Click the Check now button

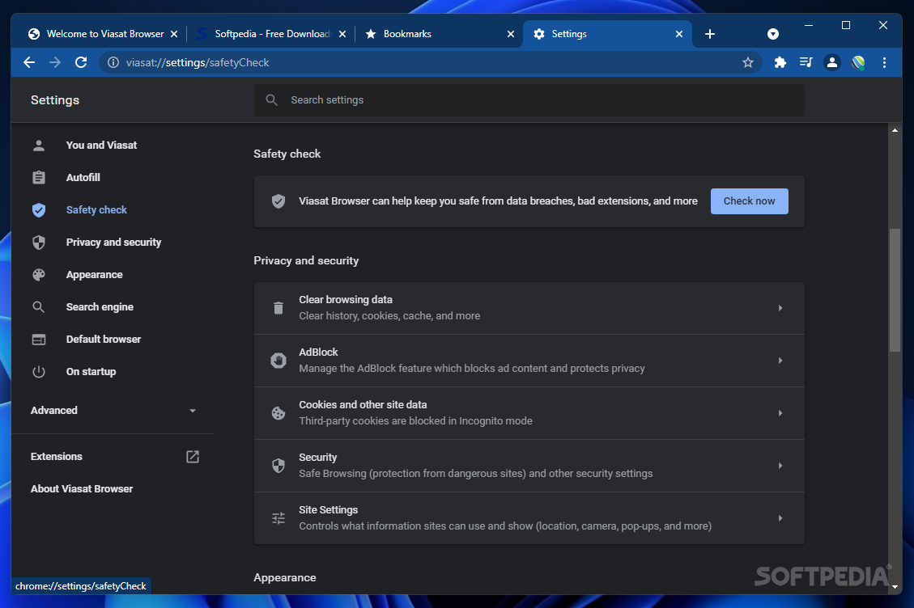click(749, 201)
